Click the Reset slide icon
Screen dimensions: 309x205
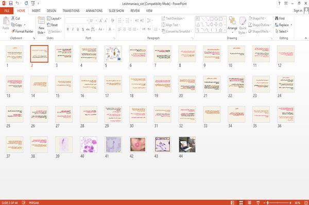[49, 25]
